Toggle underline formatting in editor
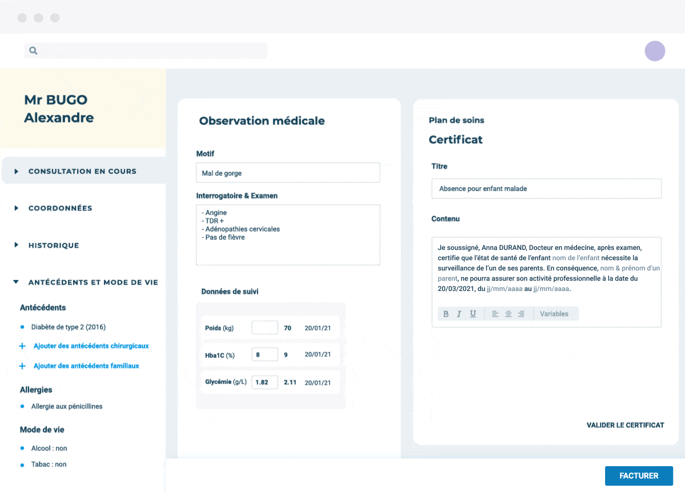 473,314
